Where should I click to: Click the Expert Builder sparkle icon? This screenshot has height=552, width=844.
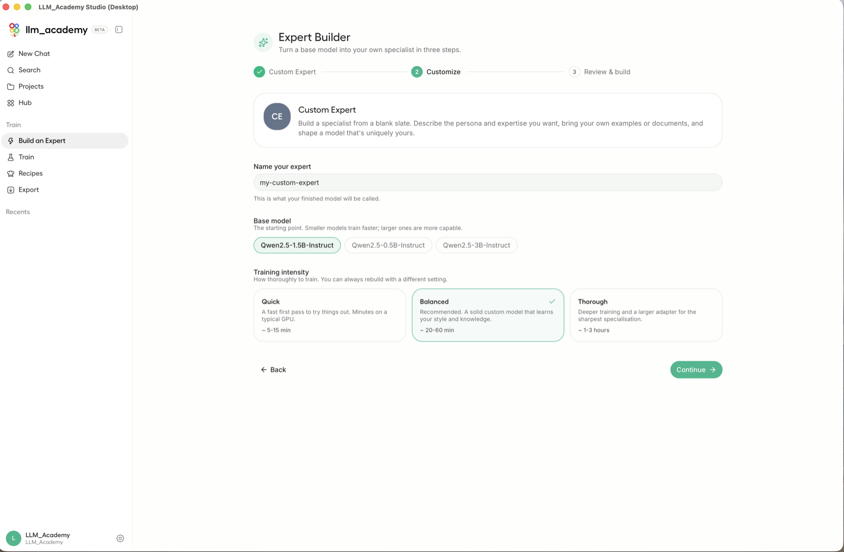tap(263, 42)
